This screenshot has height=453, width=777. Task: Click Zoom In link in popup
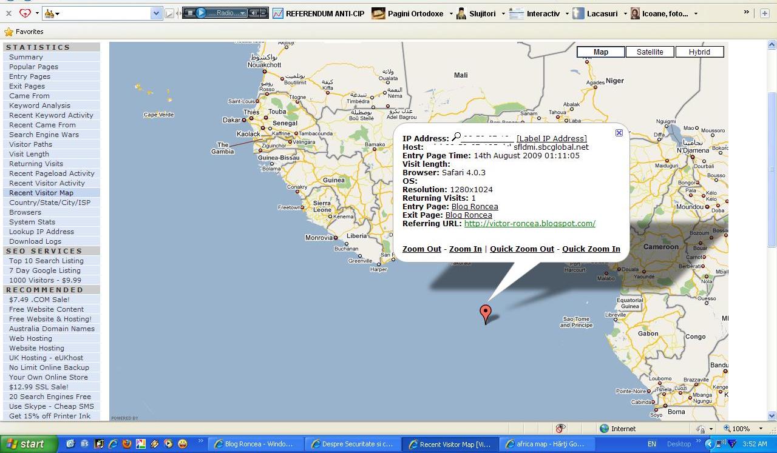(466, 249)
